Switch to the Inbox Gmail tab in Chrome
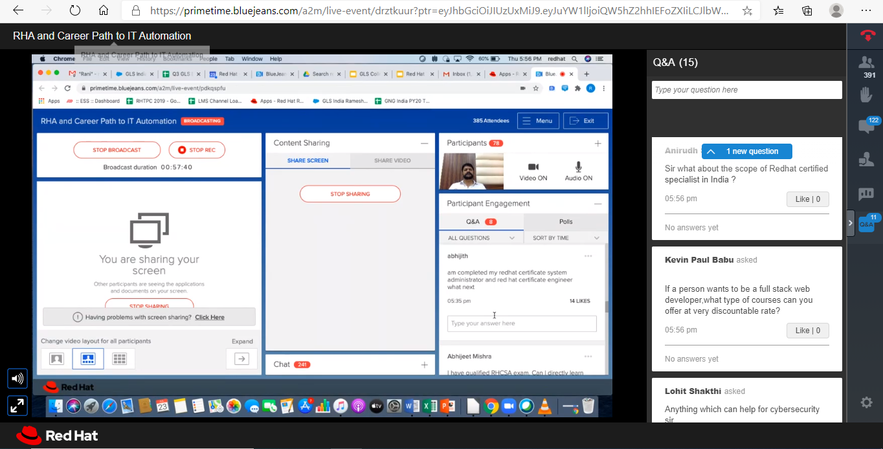The width and height of the screenshot is (883, 449). click(461, 74)
